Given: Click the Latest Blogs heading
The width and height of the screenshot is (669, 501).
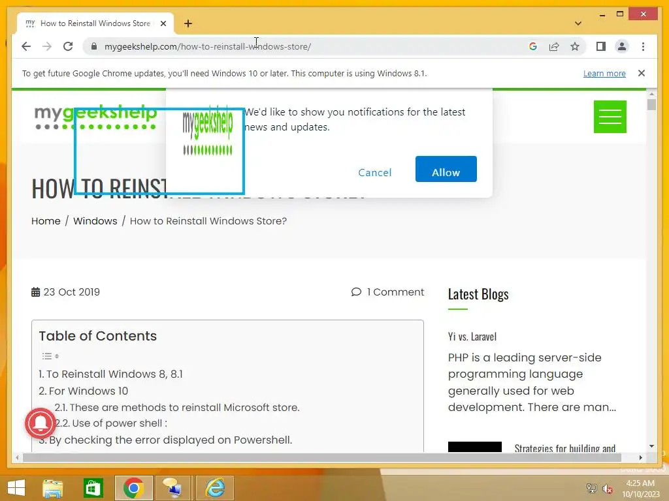Looking at the screenshot, I should pyautogui.click(x=478, y=294).
